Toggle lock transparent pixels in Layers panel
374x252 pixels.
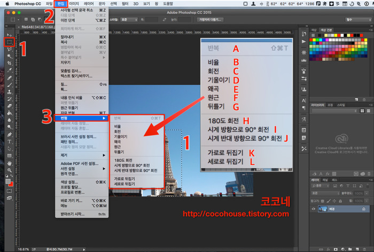click(323, 201)
